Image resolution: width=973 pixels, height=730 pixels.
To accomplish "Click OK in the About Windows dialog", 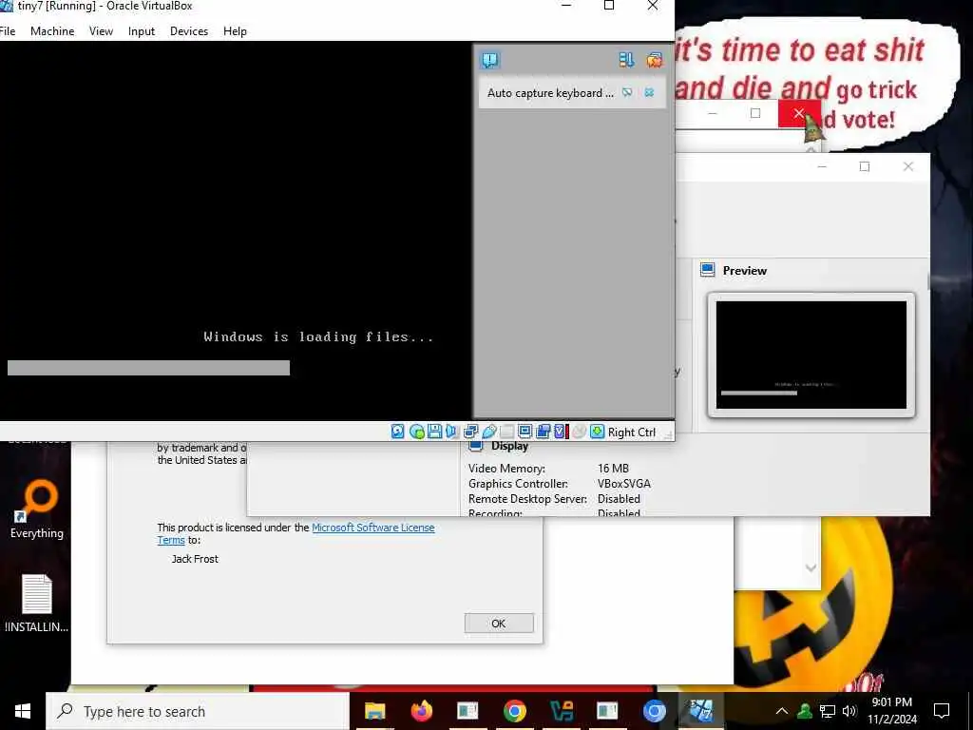I will pos(499,624).
